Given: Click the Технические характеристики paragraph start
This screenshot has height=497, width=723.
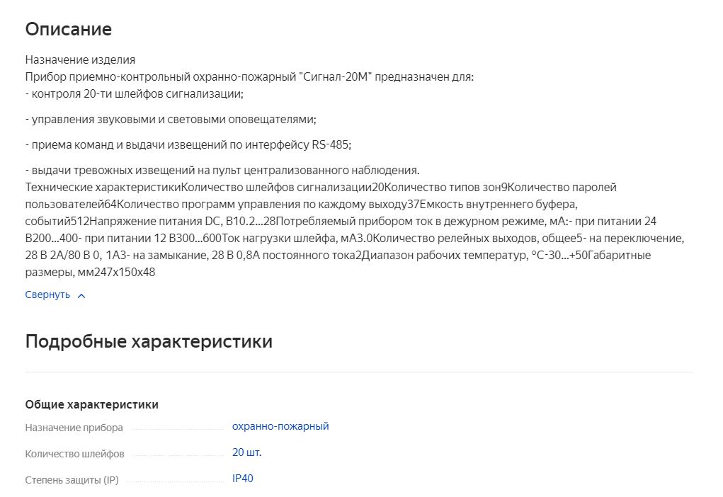Looking at the screenshot, I should [103, 187].
